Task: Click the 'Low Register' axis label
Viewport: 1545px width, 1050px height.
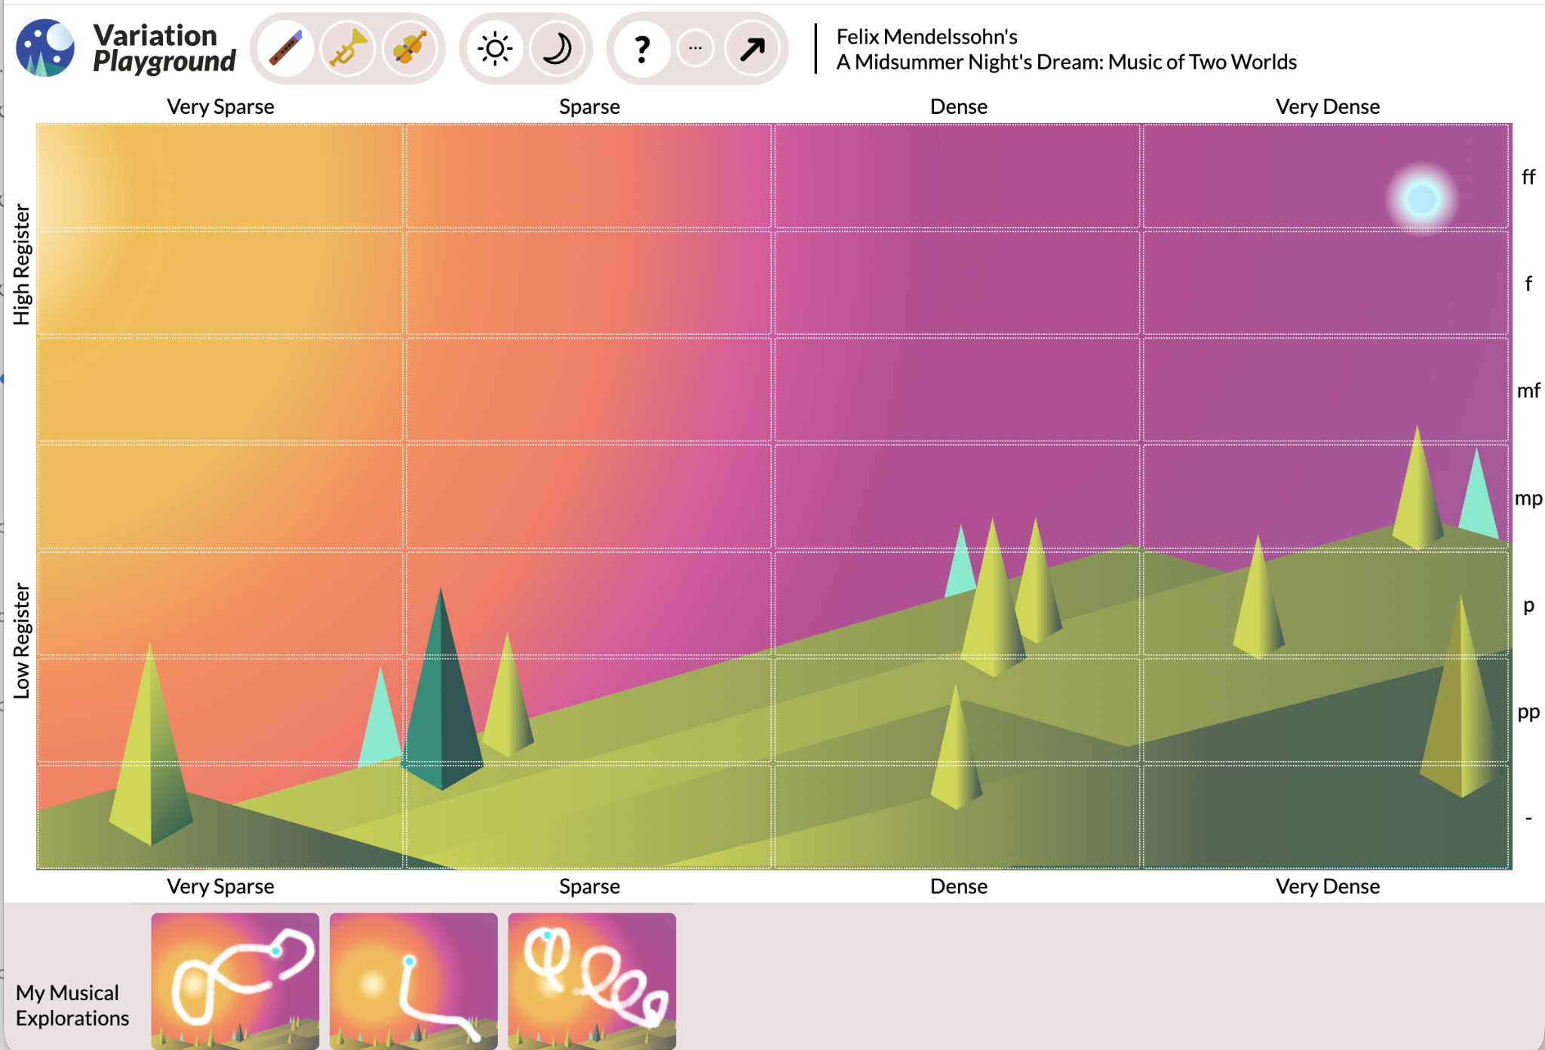Action: tap(21, 641)
